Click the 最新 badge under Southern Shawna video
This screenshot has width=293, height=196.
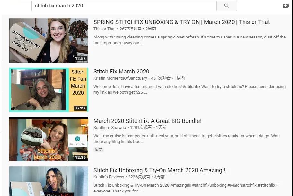click(x=99, y=150)
